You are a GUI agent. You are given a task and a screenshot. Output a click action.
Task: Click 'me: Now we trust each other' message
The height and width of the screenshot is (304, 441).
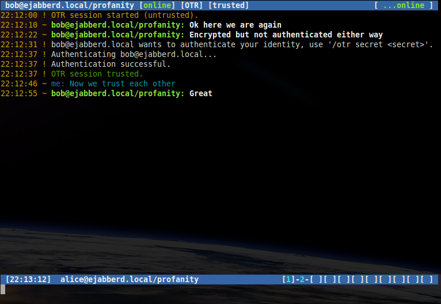click(x=113, y=83)
